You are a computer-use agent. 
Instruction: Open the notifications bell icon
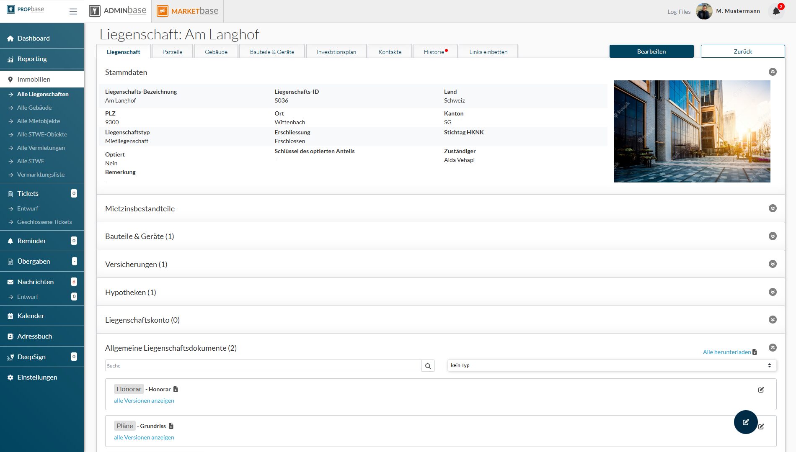click(x=776, y=11)
